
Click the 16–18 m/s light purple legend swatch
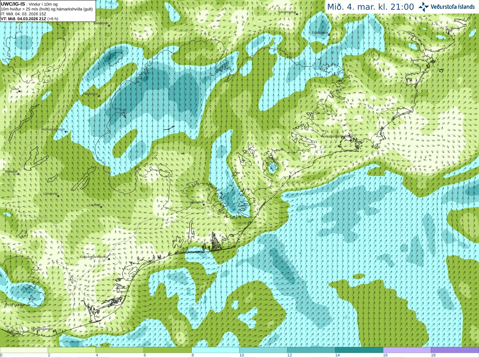407,350
